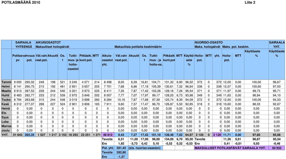The height and width of the screenshot is (159, 286).
Task: Select the Heinä row label
Action: point(6,108)
